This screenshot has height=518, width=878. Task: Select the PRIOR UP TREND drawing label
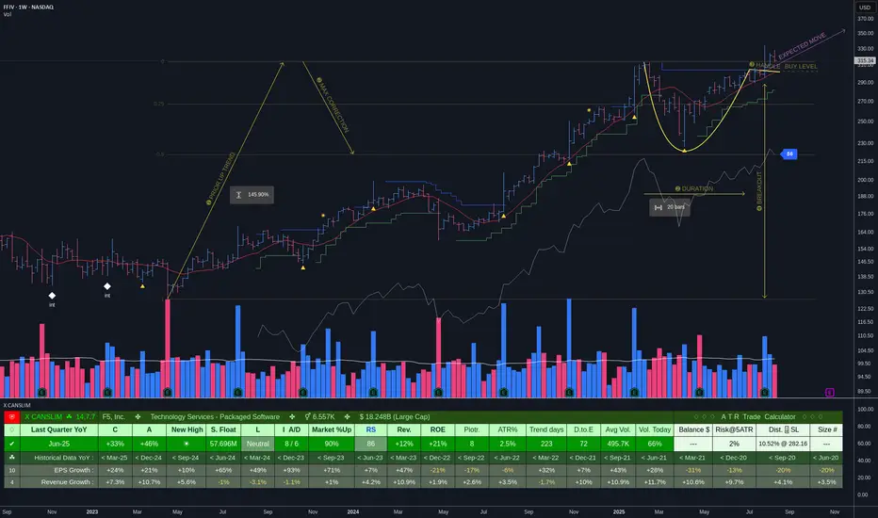[x=221, y=179]
